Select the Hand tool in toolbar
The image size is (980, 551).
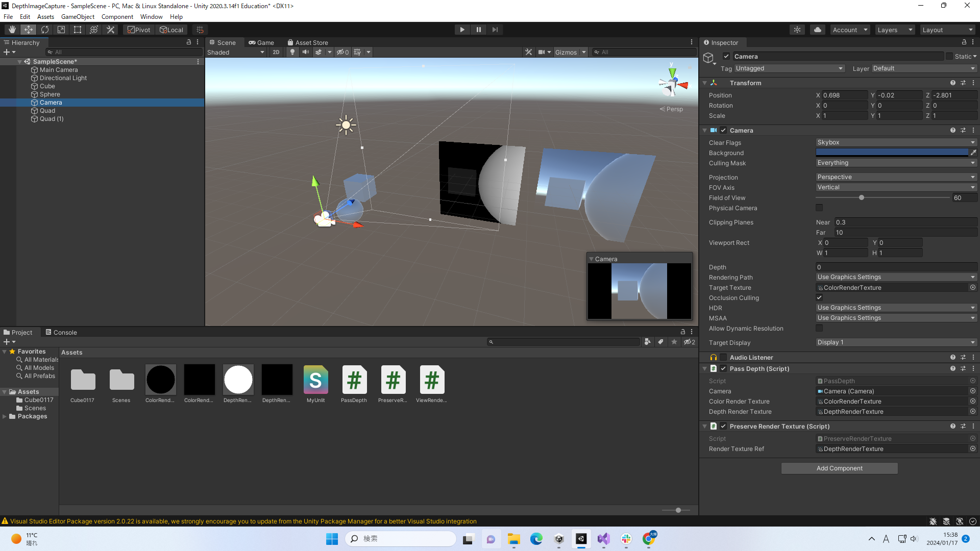click(12, 30)
